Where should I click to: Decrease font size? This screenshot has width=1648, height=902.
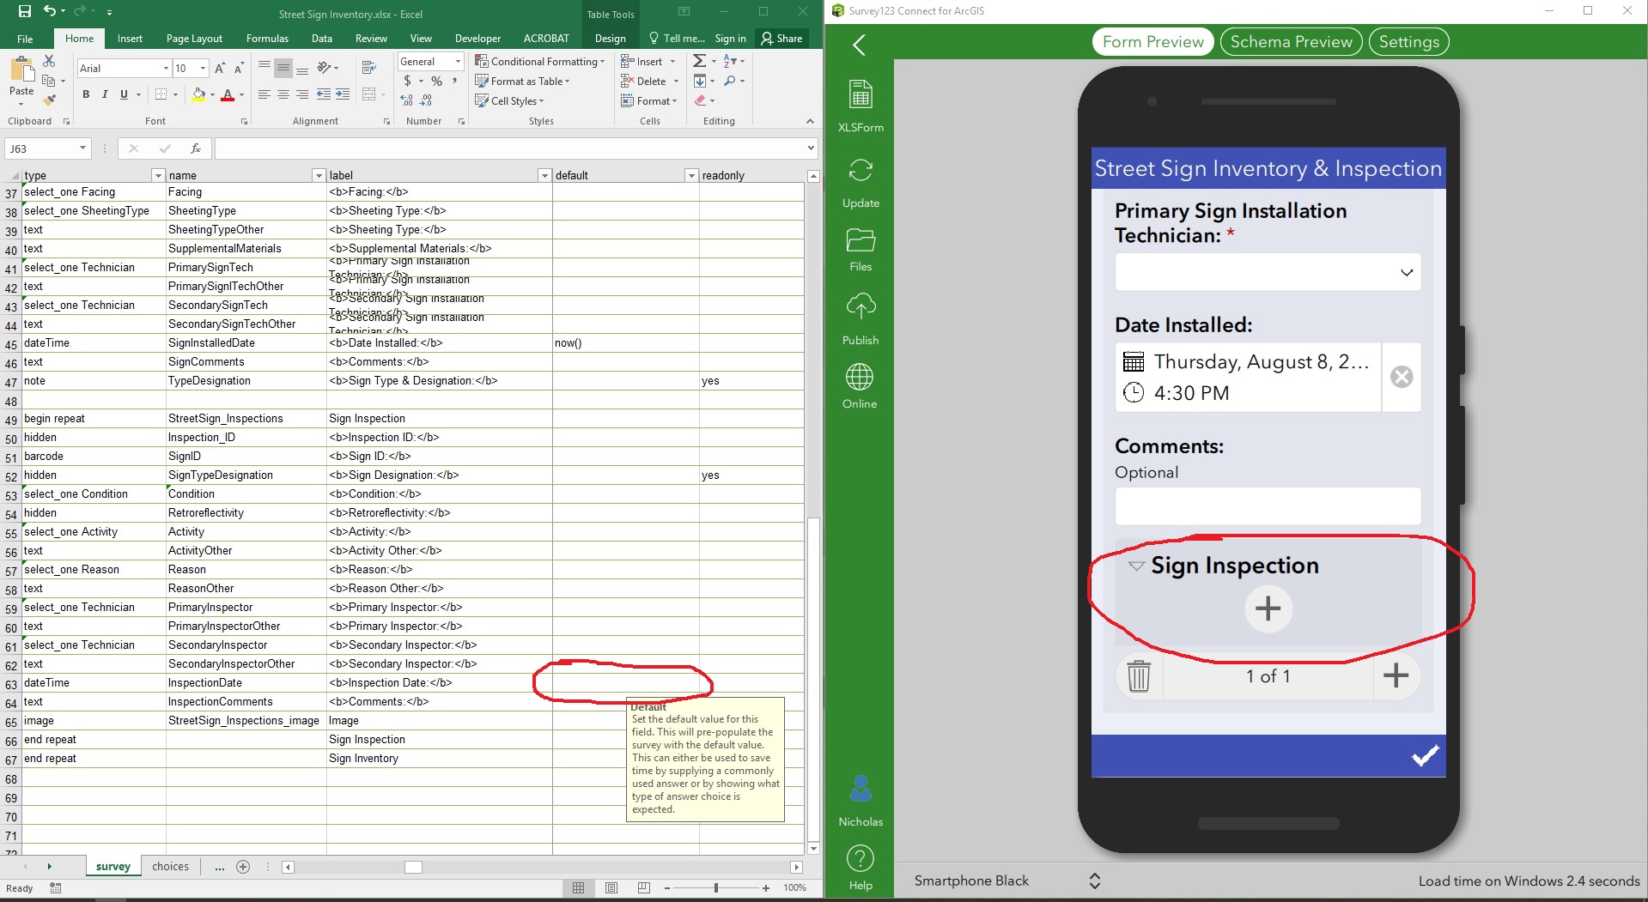(x=239, y=68)
